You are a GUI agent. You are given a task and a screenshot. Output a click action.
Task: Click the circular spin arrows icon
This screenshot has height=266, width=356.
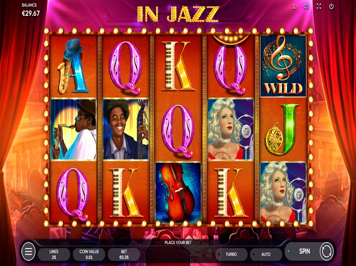pyautogui.click(x=327, y=251)
